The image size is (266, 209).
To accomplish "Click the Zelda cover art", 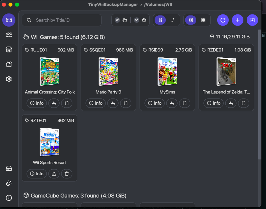I will (226, 72).
